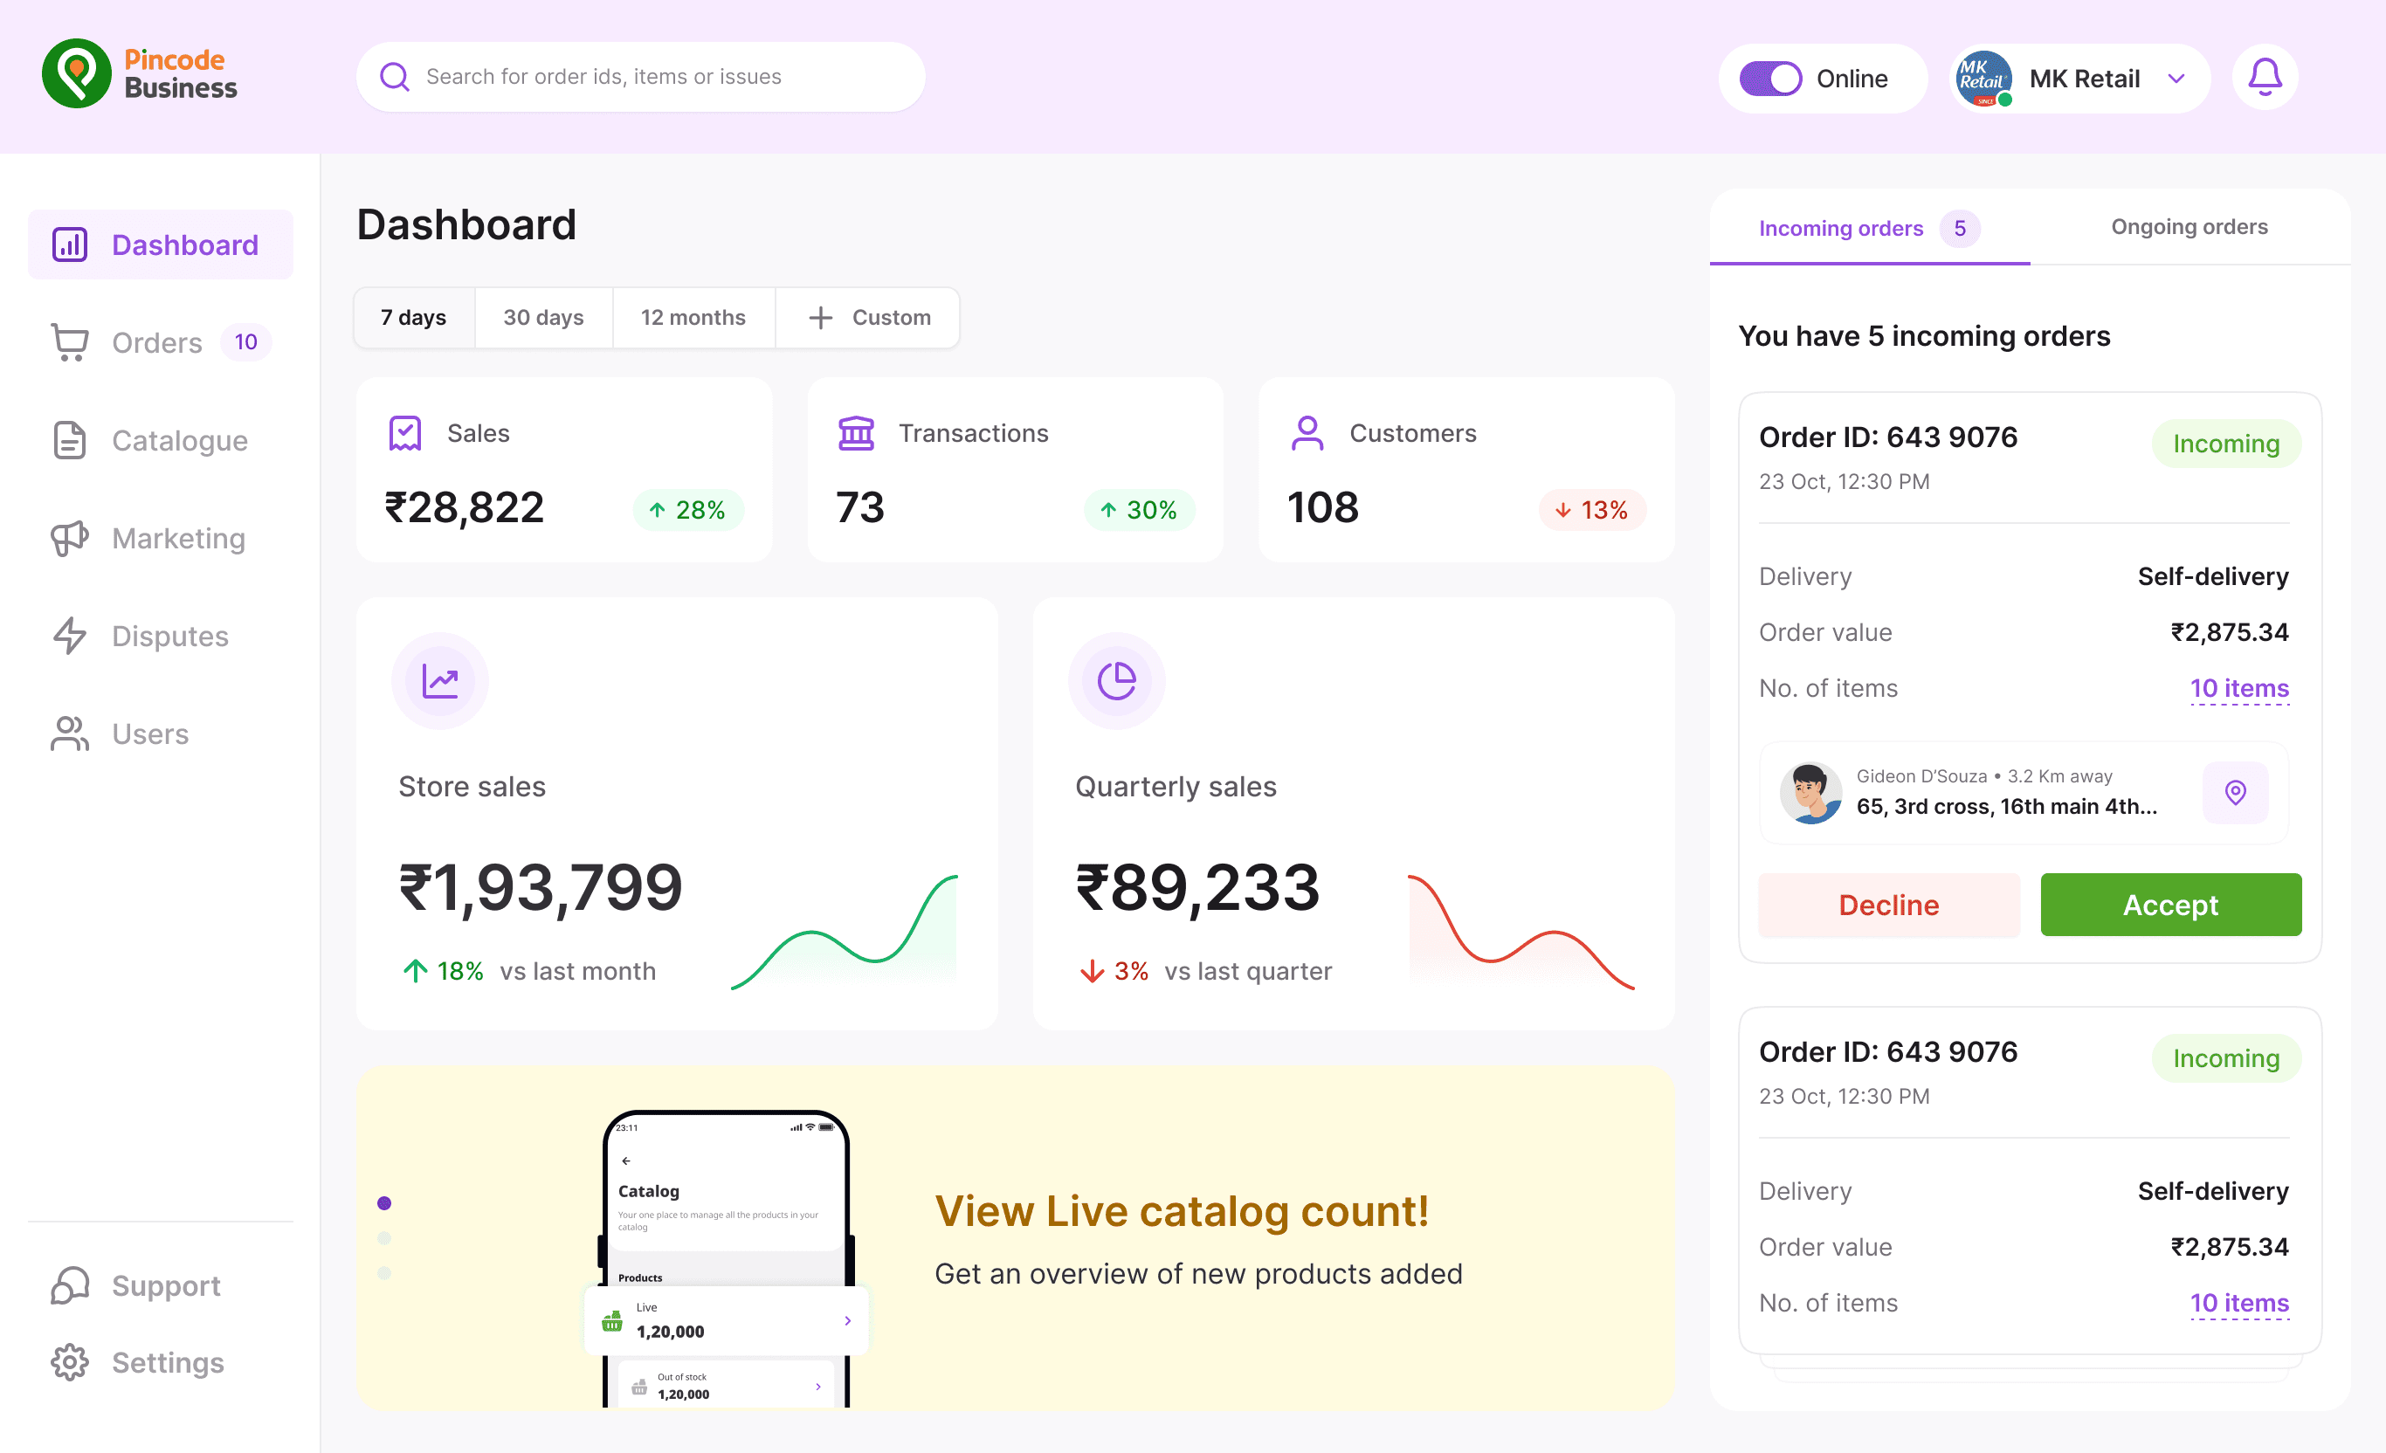Open the Marketing menu item
2386x1453 pixels.
tap(161, 538)
